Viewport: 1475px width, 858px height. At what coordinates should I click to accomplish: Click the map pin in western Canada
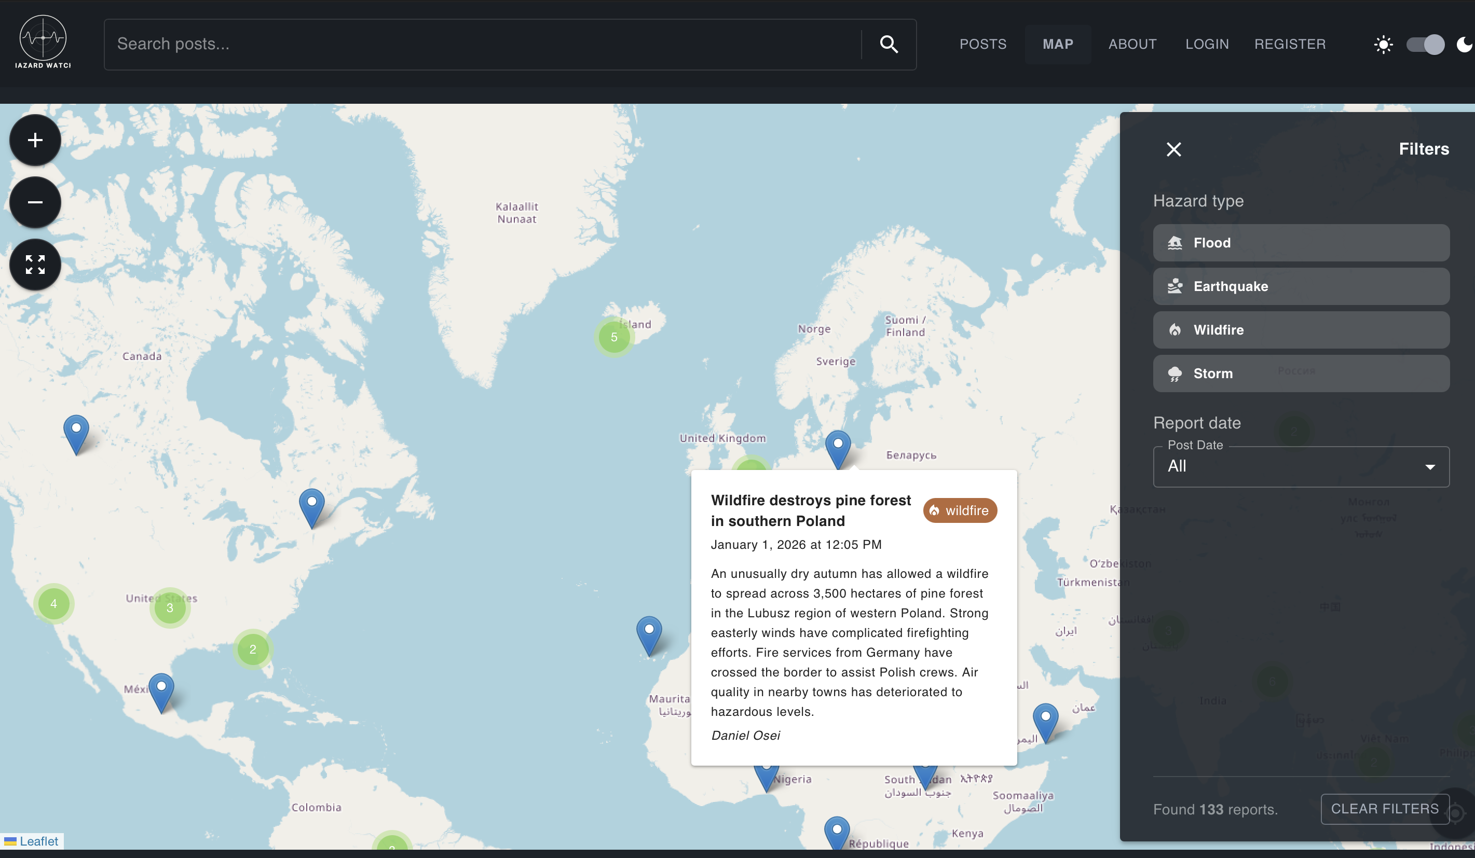pyautogui.click(x=76, y=435)
